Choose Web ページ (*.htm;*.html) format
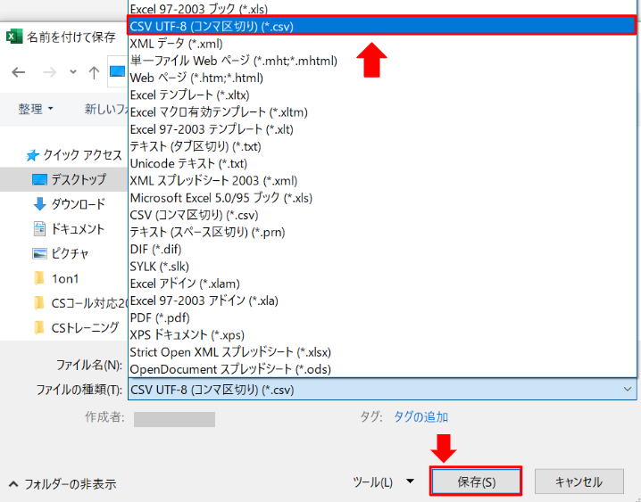The width and height of the screenshot is (641, 502). coord(382,78)
